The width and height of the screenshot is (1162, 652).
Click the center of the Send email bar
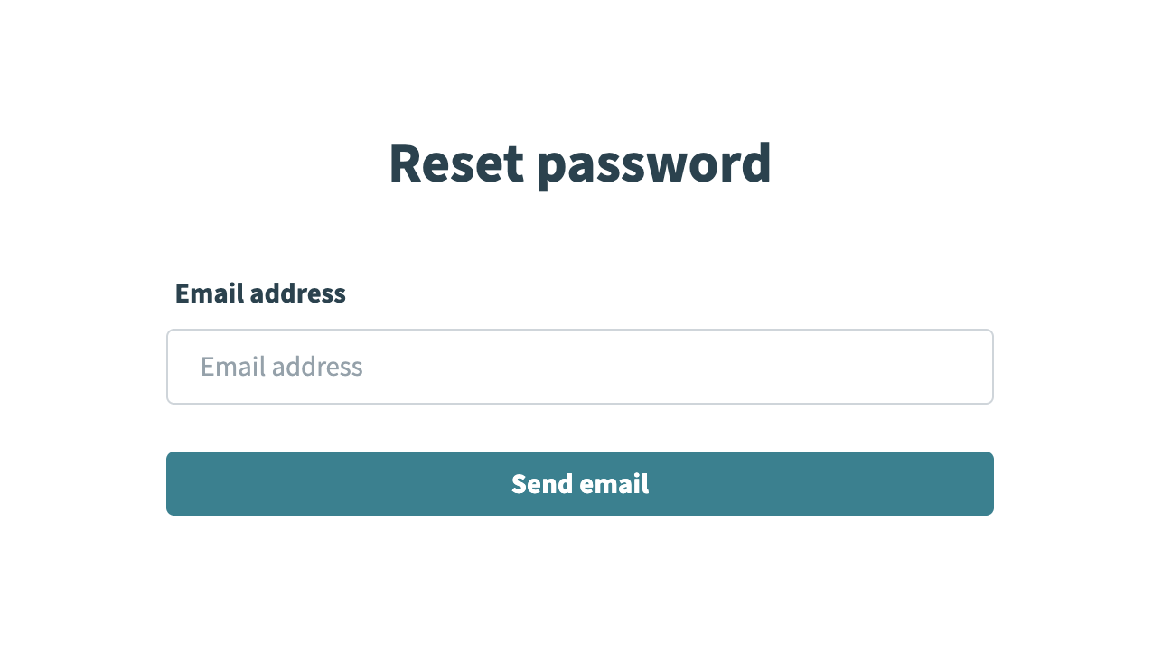[x=580, y=484]
